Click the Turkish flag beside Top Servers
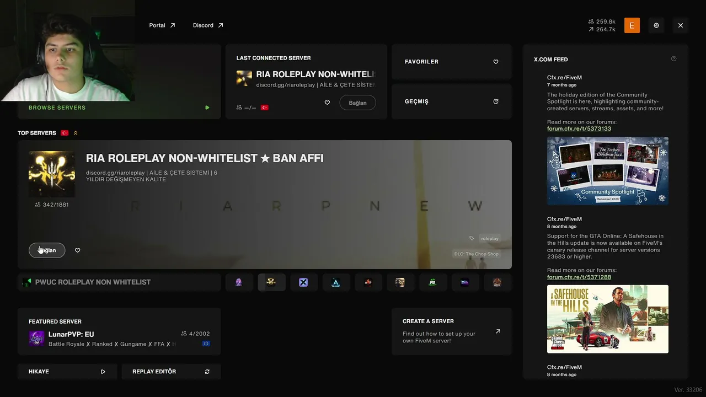 tap(65, 133)
